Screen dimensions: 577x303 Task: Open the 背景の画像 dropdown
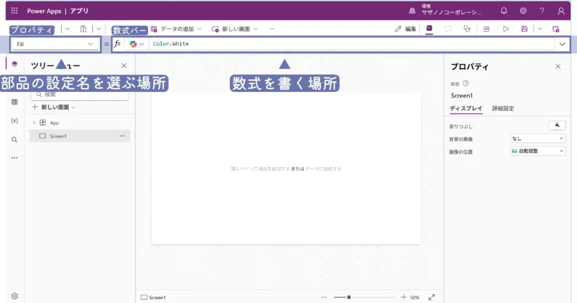tap(538, 138)
